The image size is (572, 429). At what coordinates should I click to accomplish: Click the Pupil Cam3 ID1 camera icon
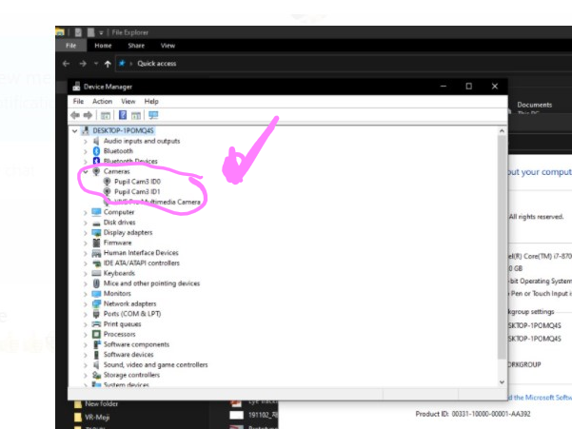coord(107,192)
